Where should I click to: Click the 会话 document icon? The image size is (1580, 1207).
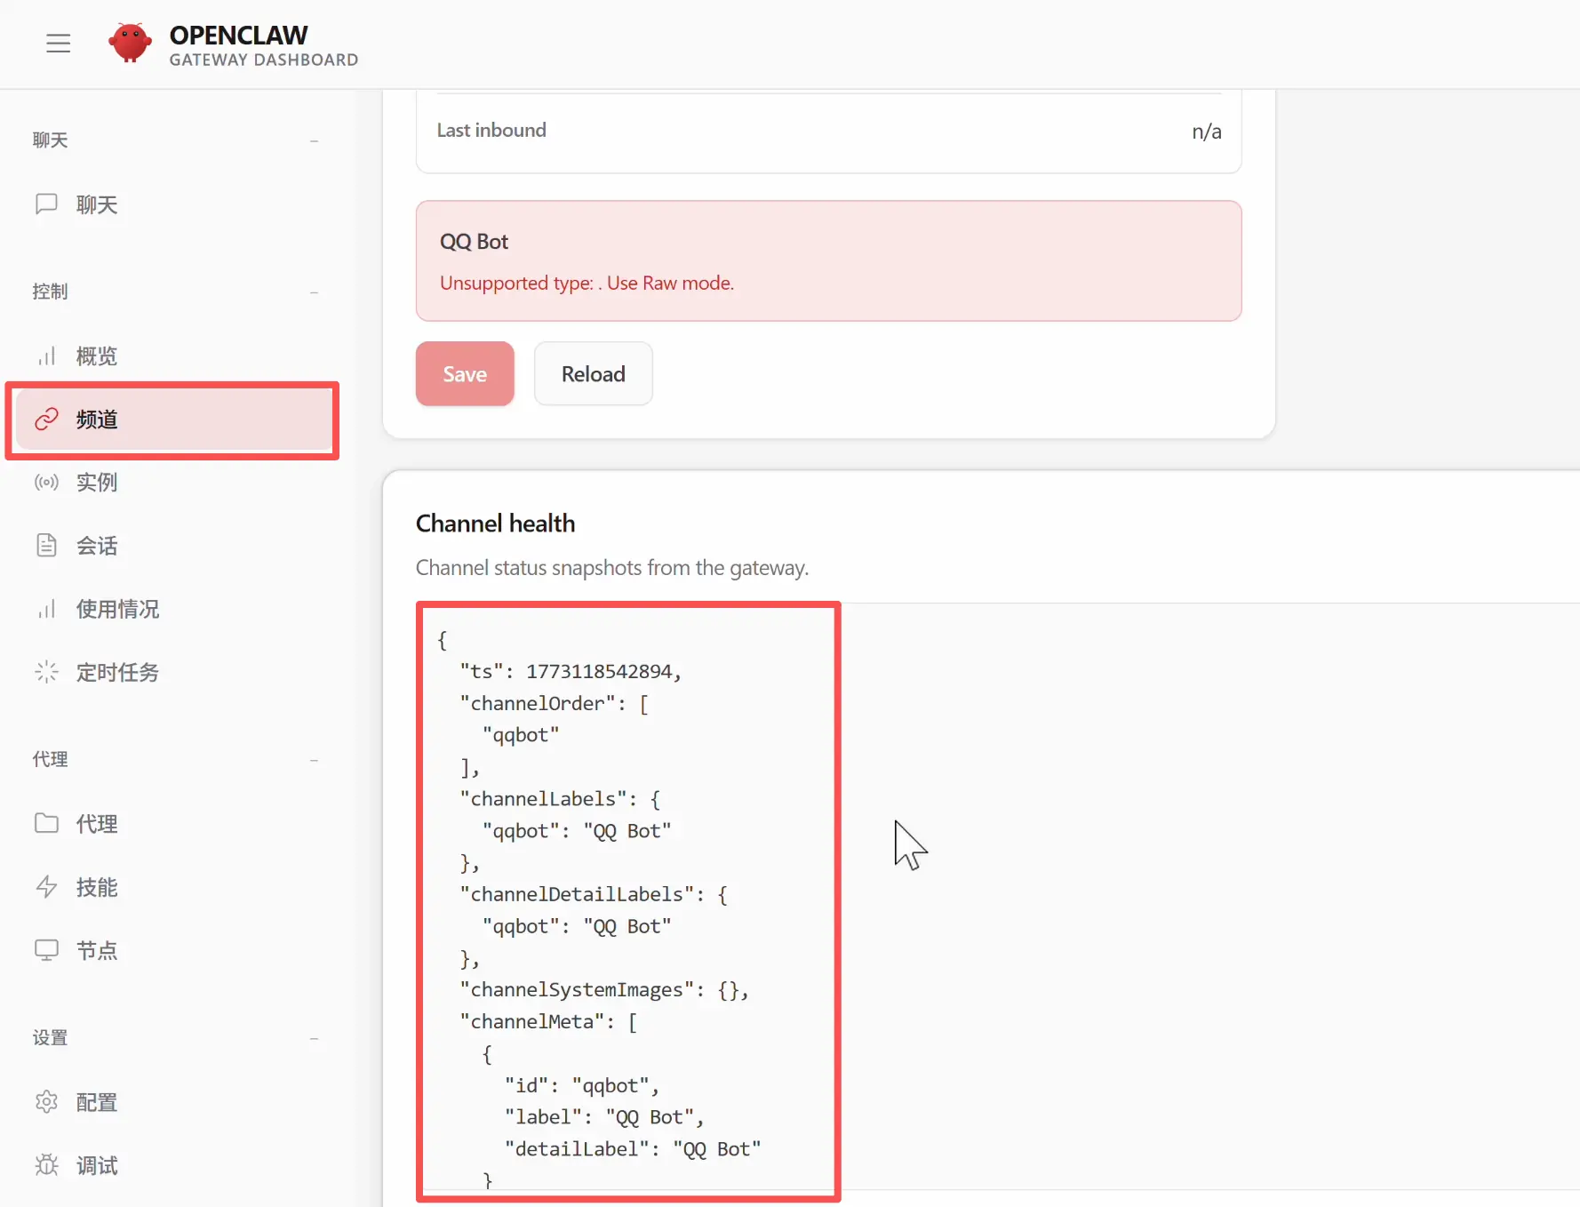(46, 546)
